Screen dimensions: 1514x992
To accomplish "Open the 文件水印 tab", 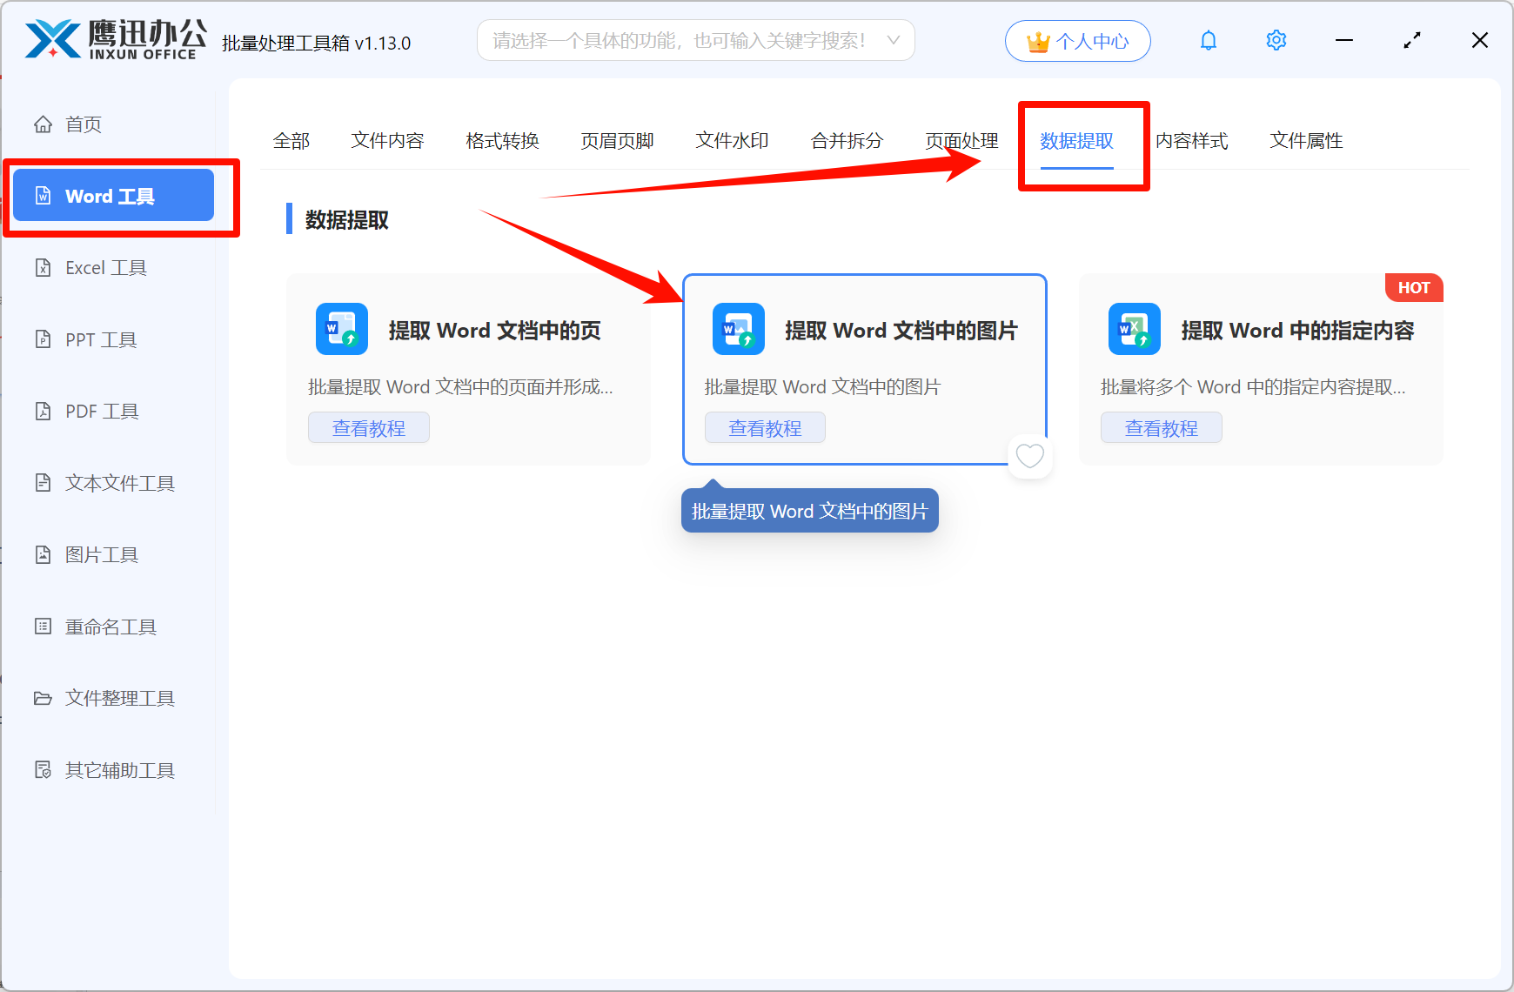I will tap(731, 140).
